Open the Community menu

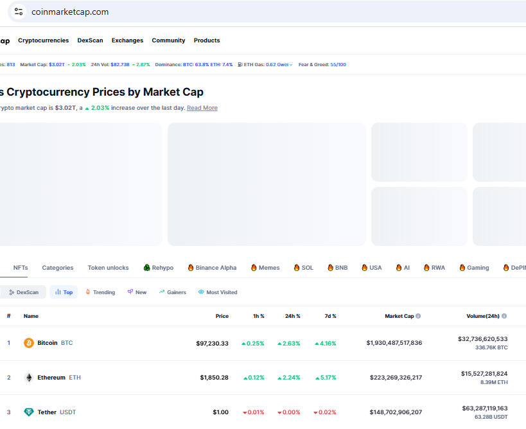coord(168,40)
